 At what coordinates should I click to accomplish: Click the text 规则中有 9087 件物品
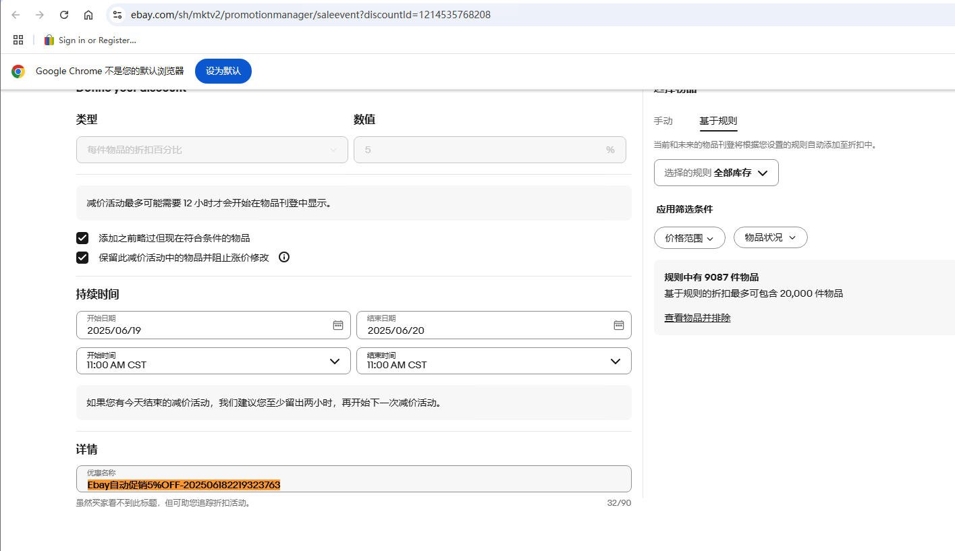click(711, 277)
